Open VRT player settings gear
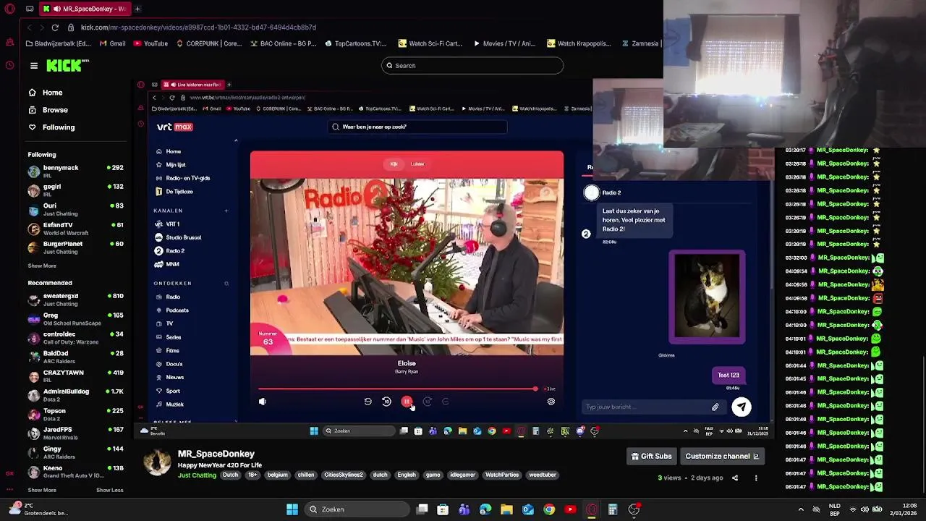The height and width of the screenshot is (521, 926). pyautogui.click(x=551, y=402)
